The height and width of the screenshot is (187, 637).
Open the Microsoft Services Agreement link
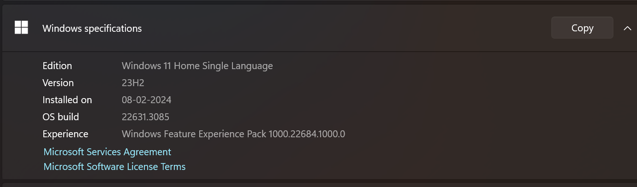point(107,152)
